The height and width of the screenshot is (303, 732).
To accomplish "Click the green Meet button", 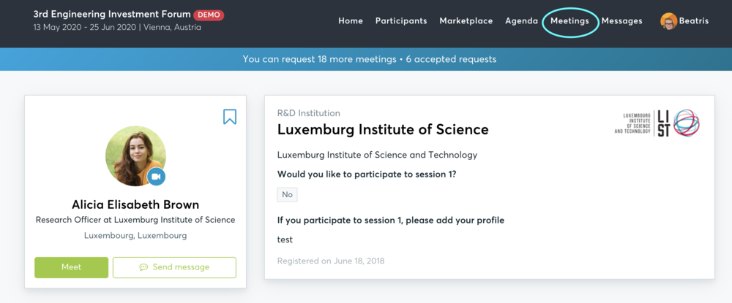I will point(72,267).
